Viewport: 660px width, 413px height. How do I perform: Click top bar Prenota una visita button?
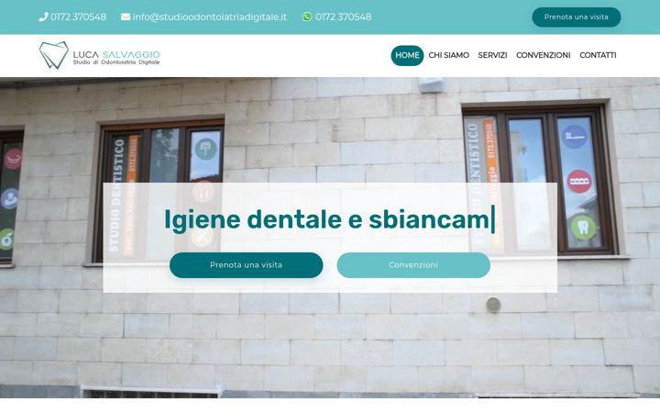pos(577,17)
